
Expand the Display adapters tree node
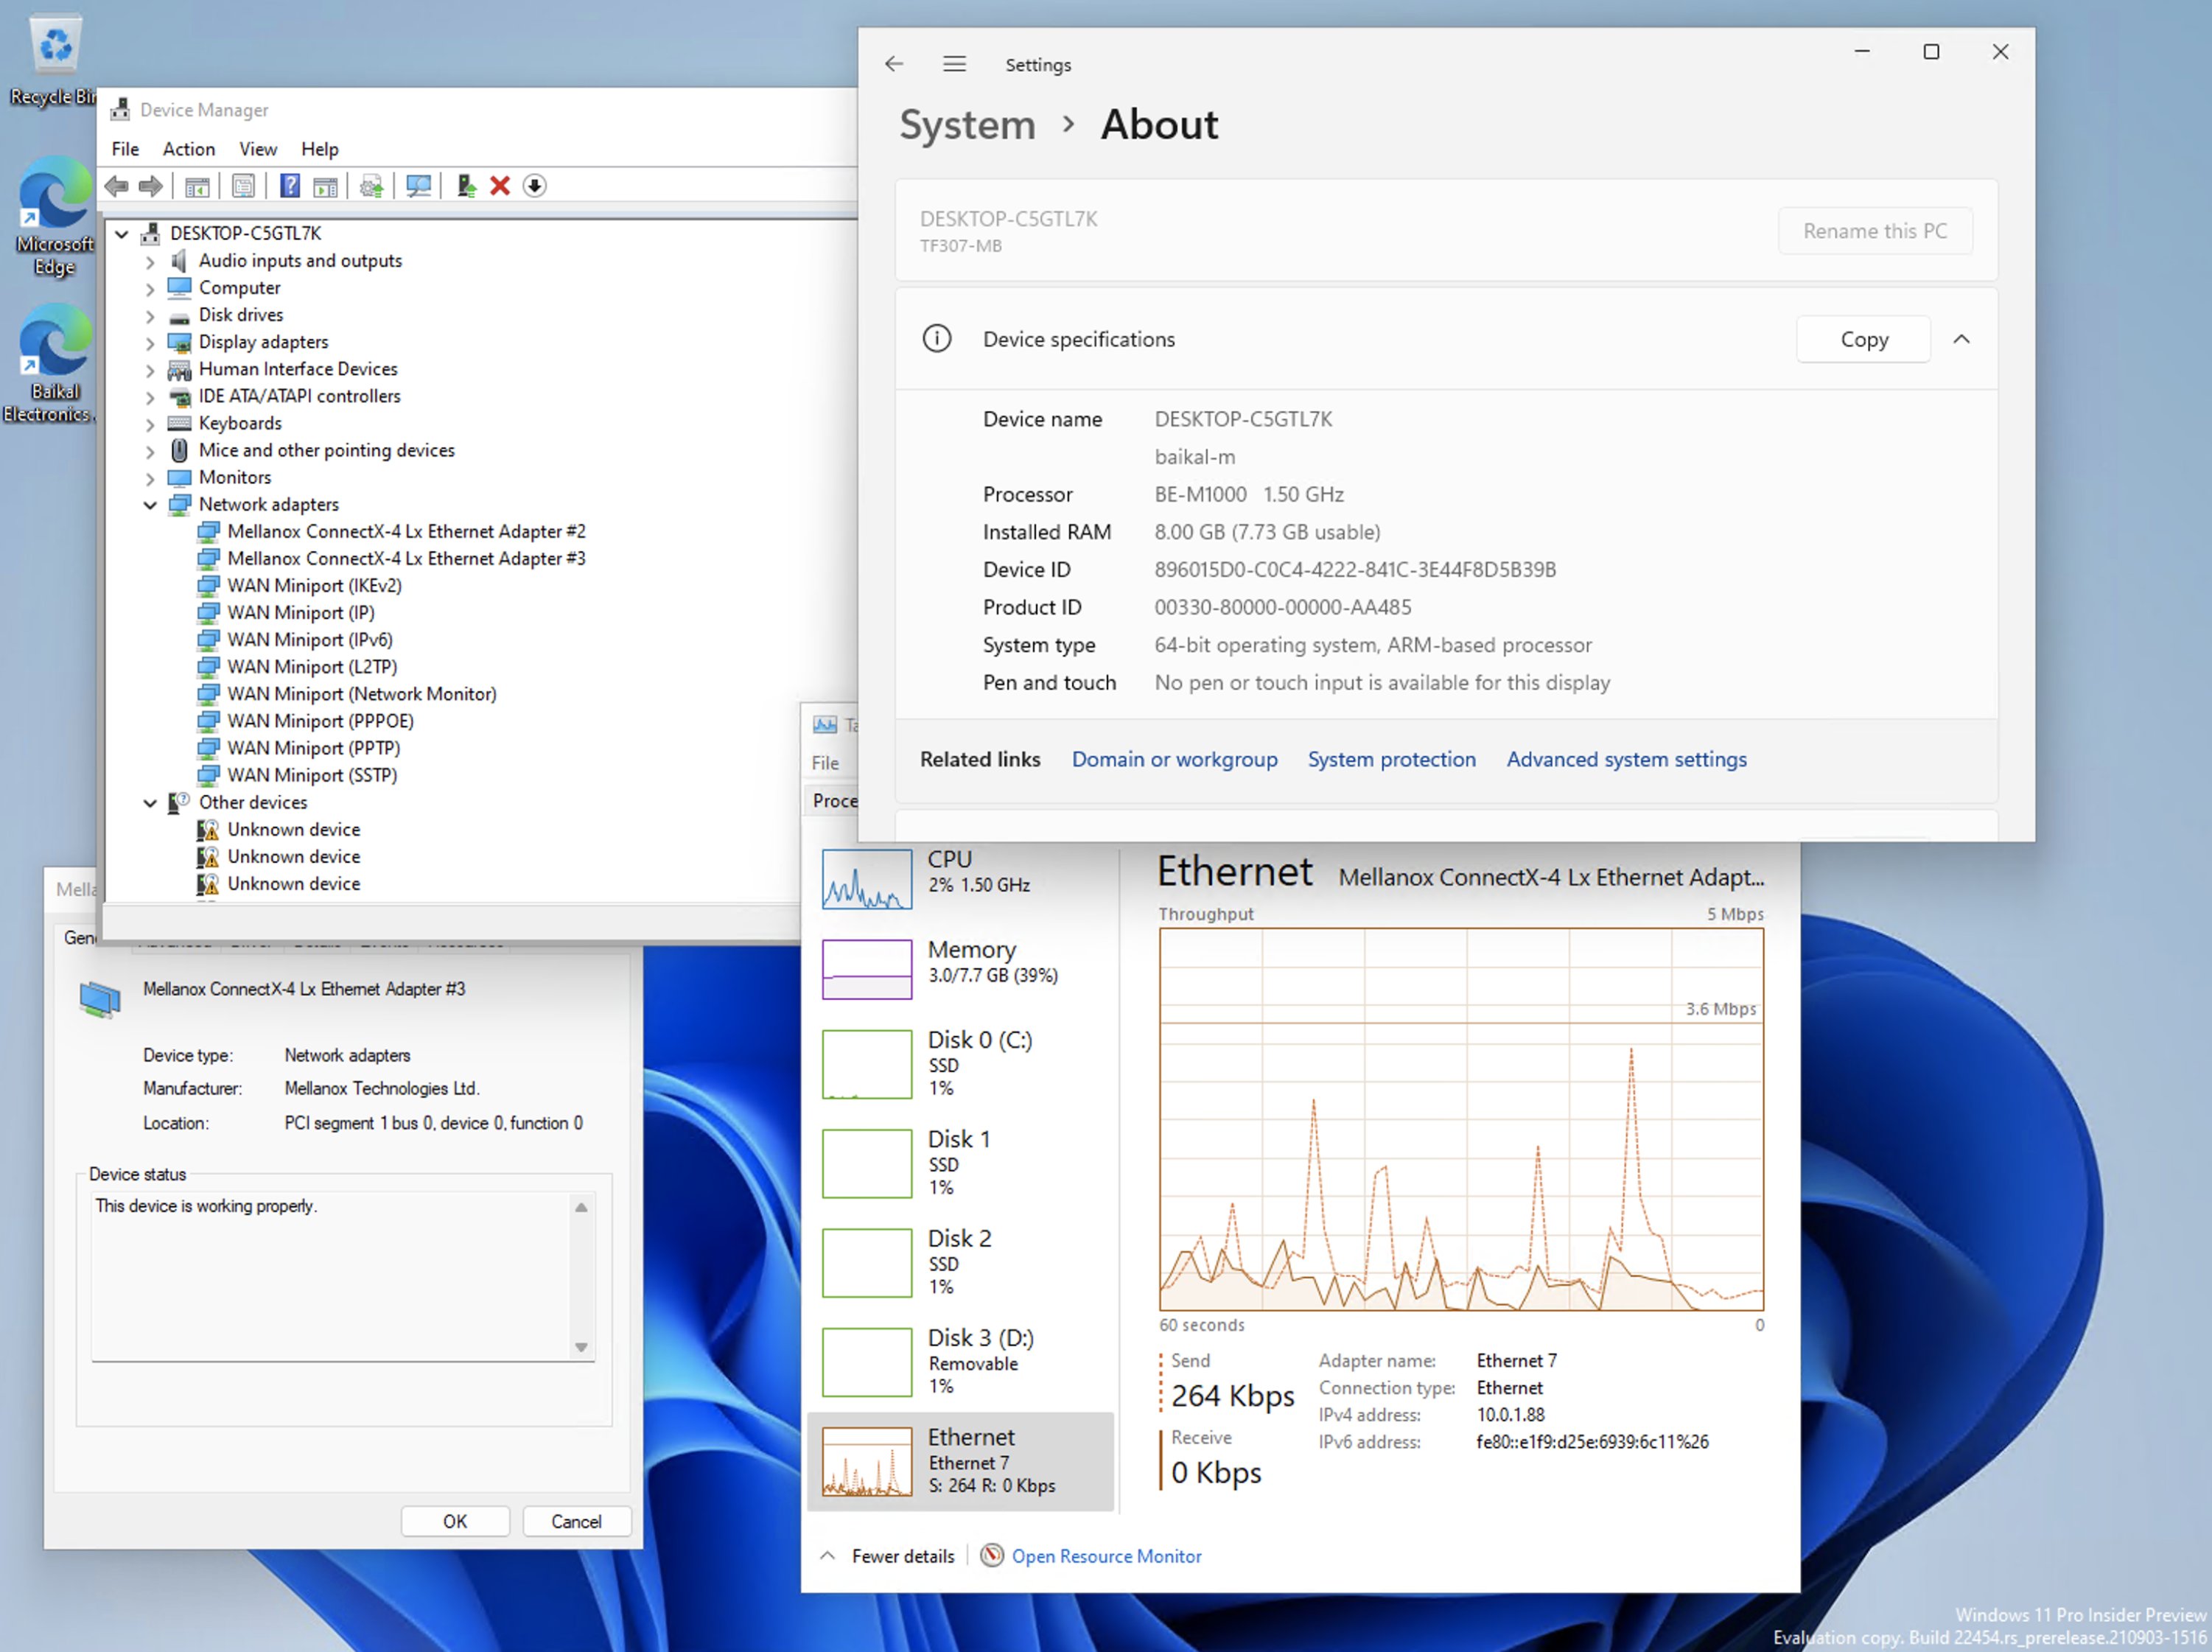[x=150, y=343]
